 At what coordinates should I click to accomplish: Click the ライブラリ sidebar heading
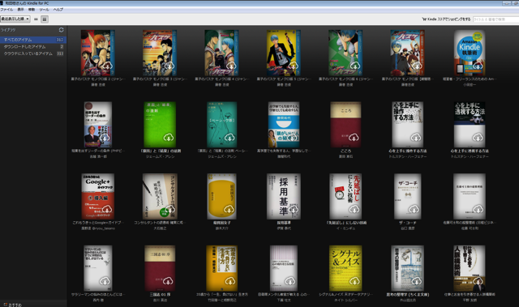[8, 30]
